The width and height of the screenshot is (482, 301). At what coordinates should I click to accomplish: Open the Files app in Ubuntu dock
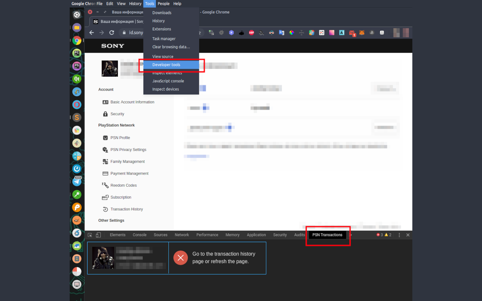77,27
